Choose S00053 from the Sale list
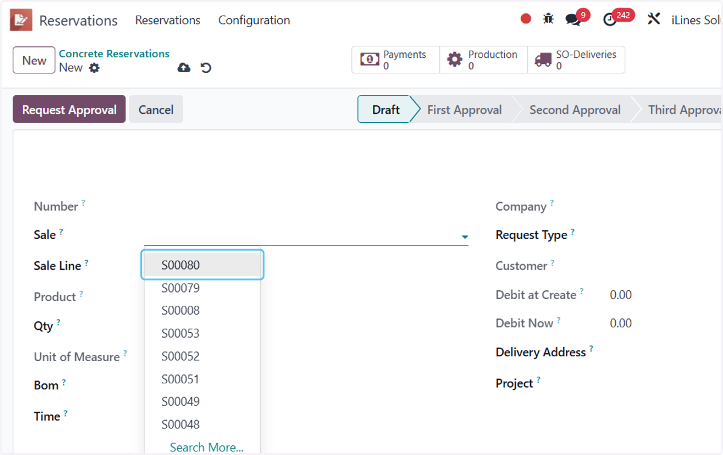Viewport: 723px width, 455px height. [202, 333]
